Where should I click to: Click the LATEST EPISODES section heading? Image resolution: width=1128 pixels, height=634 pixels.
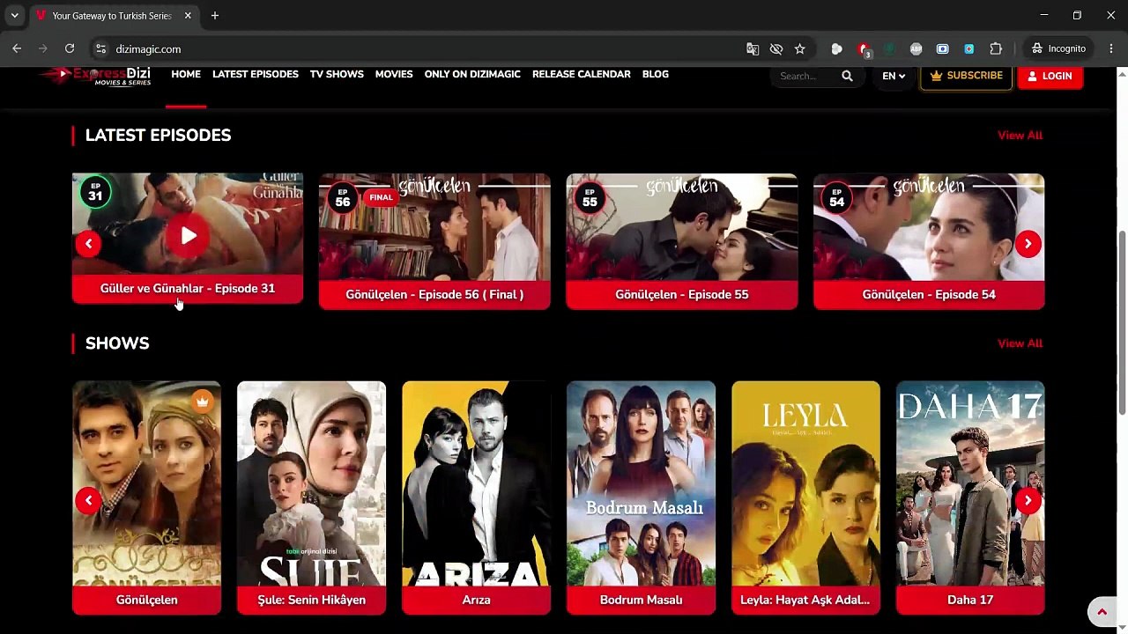(x=158, y=136)
